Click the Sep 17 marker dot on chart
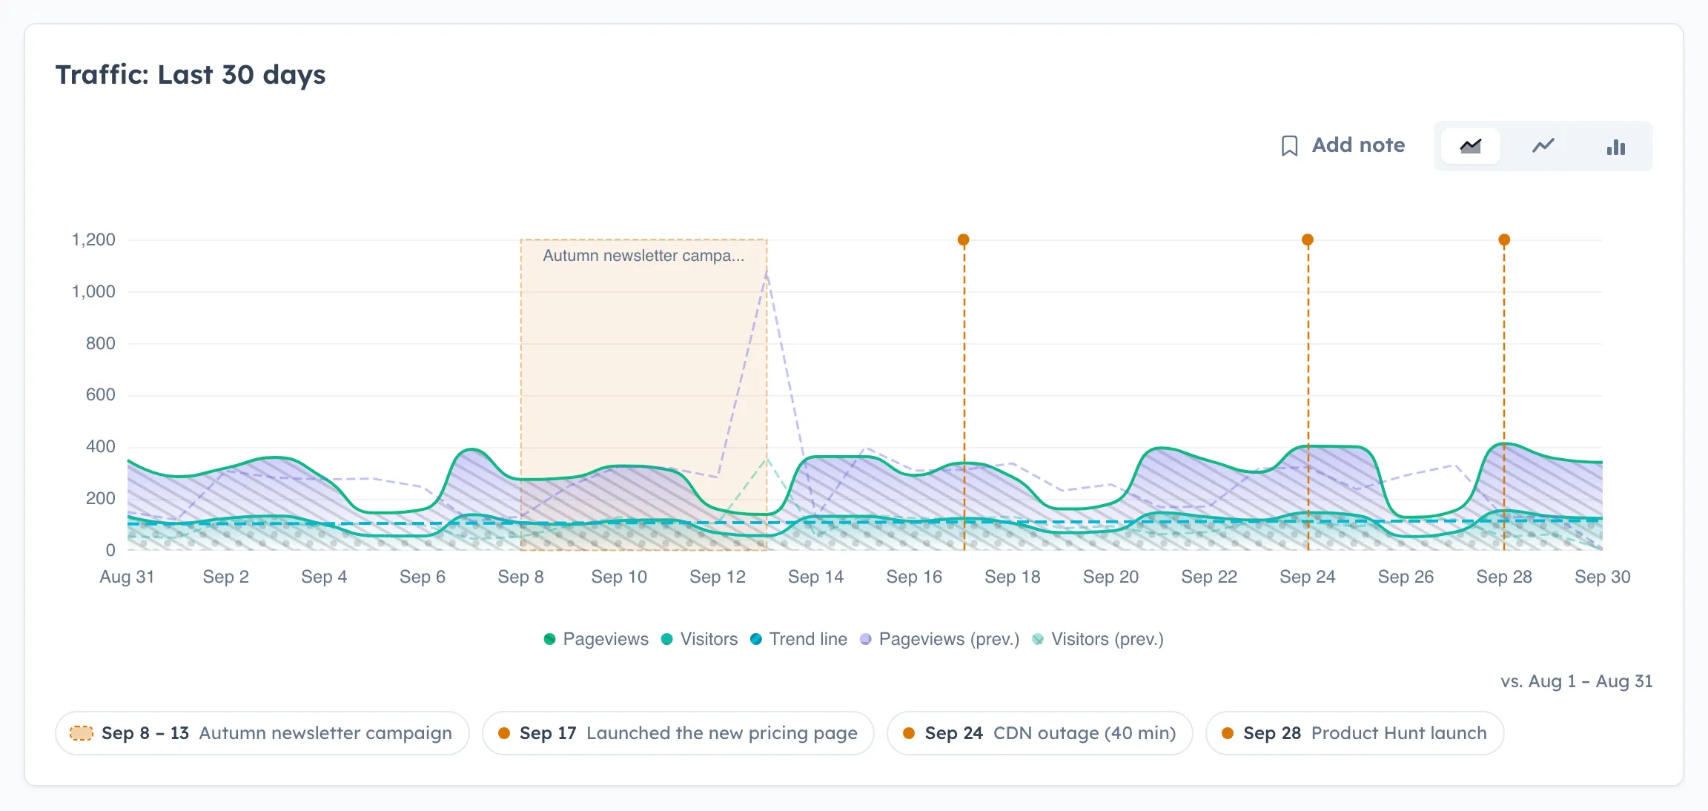The image size is (1708, 811). coord(964,239)
